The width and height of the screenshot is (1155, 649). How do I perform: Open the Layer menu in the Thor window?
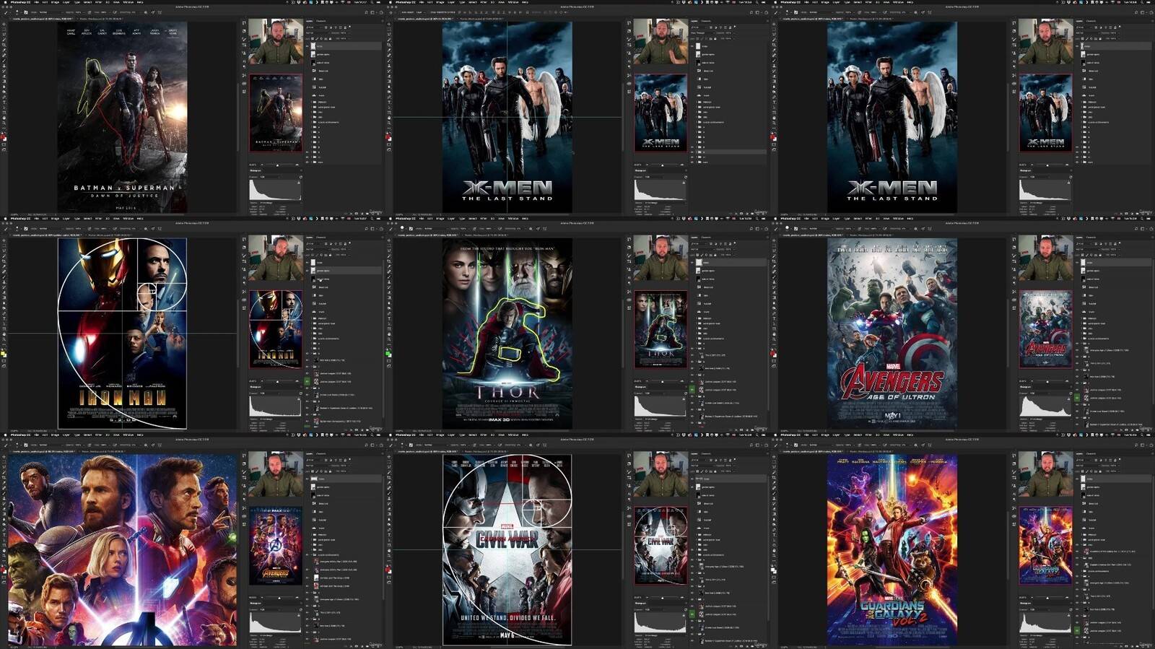click(451, 219)
